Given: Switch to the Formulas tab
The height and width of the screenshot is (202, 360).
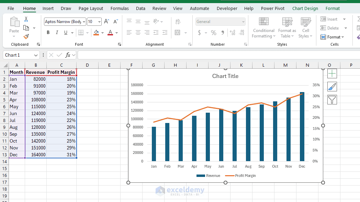Looking at the screenshot, I should pos(120,9).
